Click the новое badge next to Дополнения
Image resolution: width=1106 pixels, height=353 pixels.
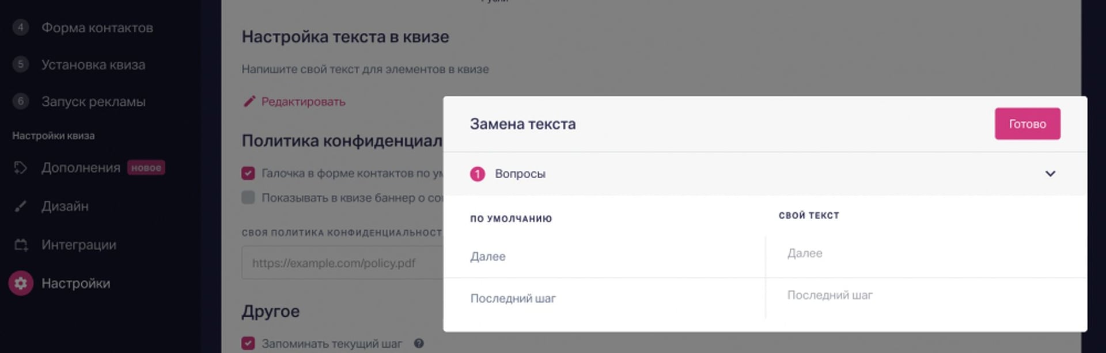click(x=146, y=167)
